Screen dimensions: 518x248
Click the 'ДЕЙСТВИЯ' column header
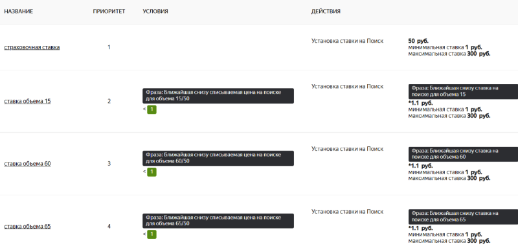click(x=326, y=11)
